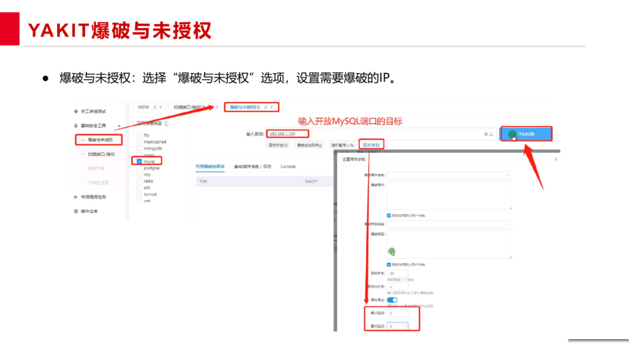Open 手工渗透测试 in the sidebar
Screen dimensions: 631x355
pyautogui.click(x=93, y=112)
